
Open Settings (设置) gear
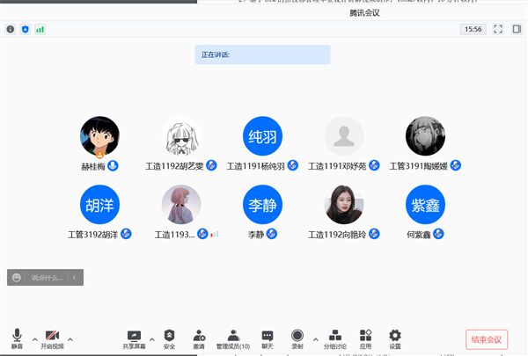395,338
